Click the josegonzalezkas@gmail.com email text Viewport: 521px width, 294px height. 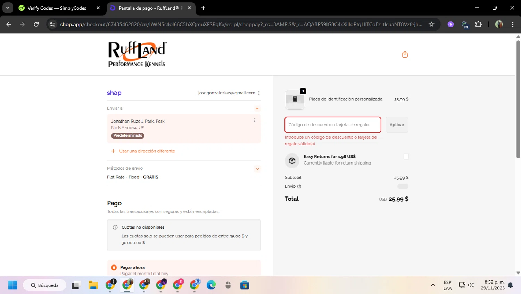tap(226, 93)
